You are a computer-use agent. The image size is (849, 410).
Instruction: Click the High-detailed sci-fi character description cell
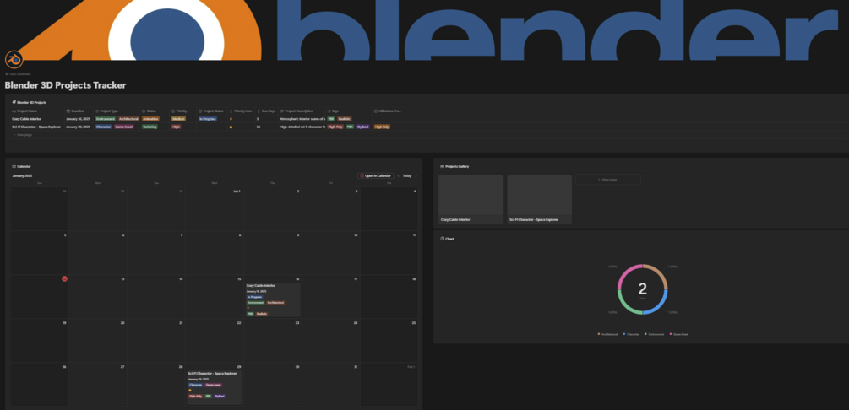click(x=302, y=127)
